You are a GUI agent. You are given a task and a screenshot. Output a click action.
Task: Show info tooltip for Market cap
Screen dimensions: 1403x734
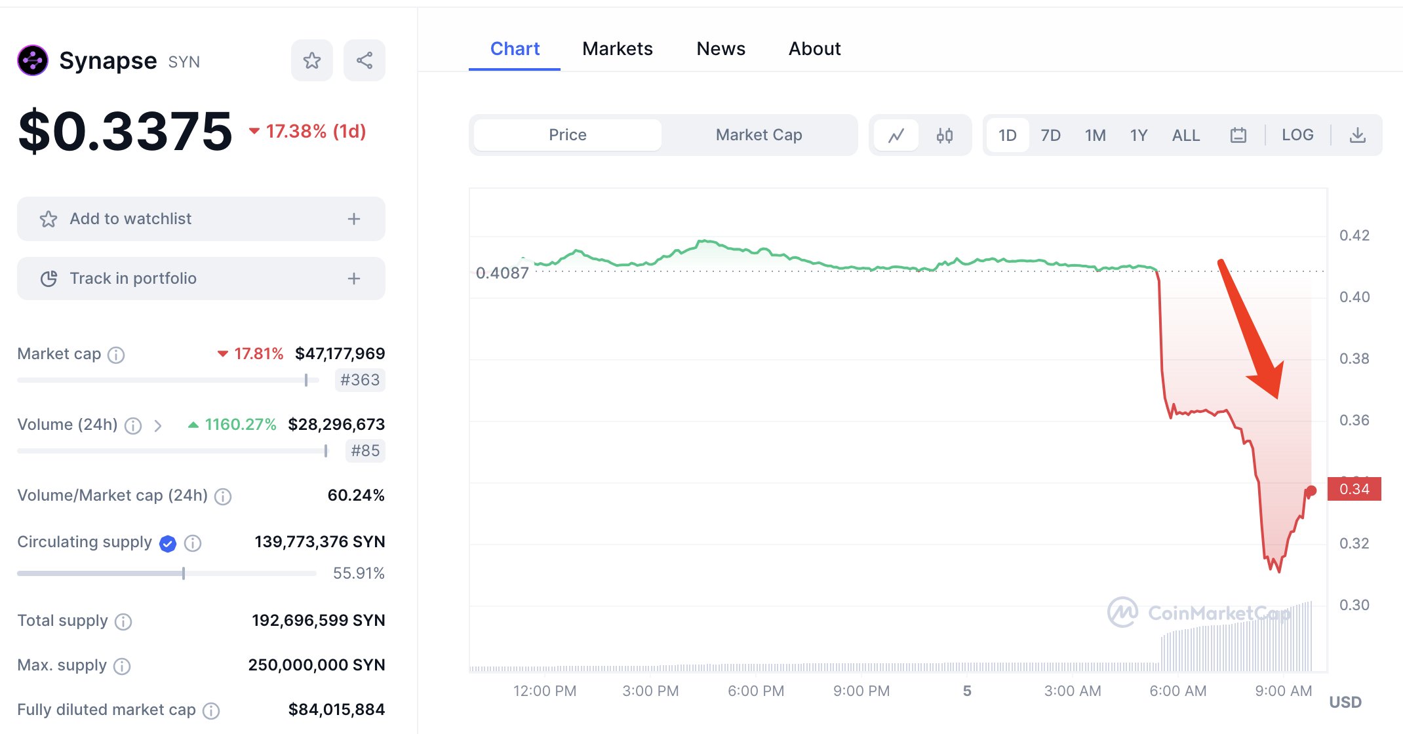pyautogui.click(x=116, y=355)
